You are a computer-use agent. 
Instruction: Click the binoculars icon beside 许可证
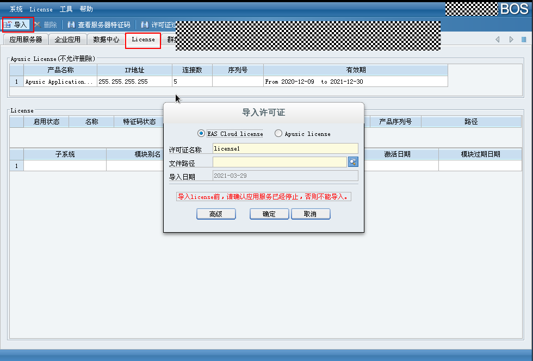click(145, 25)
